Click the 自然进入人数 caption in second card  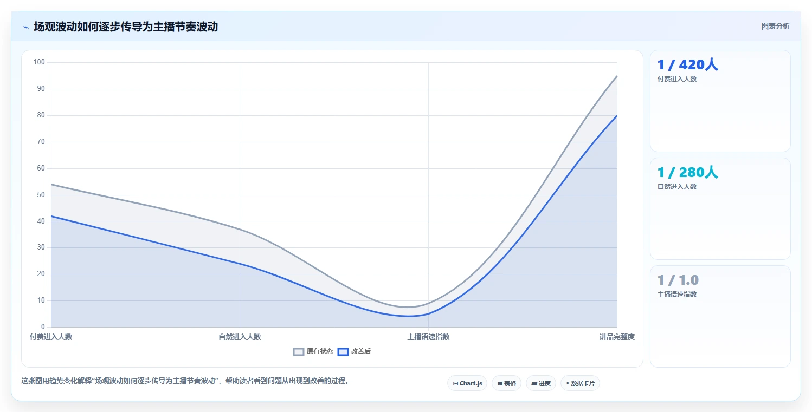click(677, 186)
